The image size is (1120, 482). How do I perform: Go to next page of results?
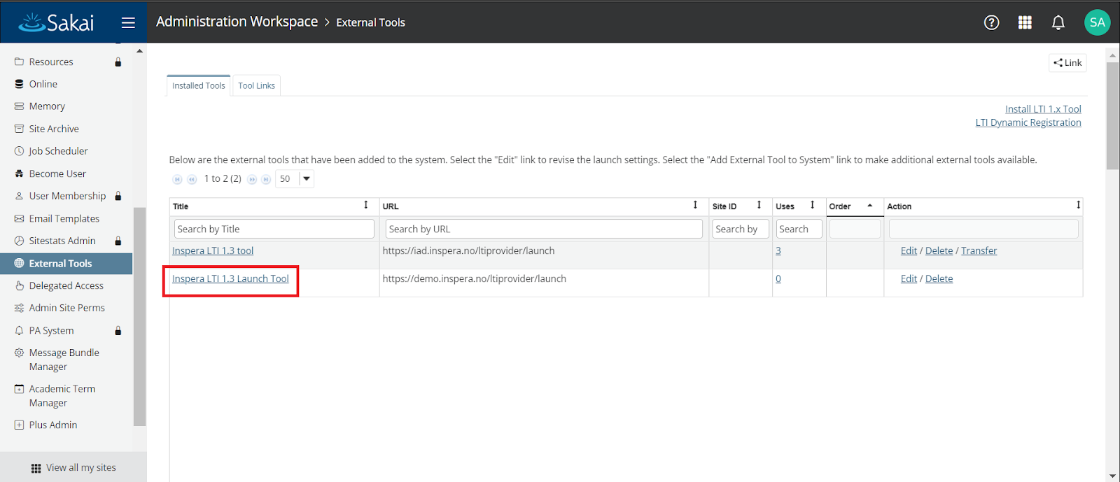[x=252, y=179]
